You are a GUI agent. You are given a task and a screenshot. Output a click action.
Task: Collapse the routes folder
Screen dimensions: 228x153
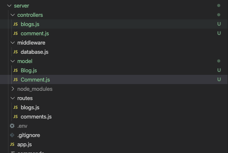click(13, 98)
